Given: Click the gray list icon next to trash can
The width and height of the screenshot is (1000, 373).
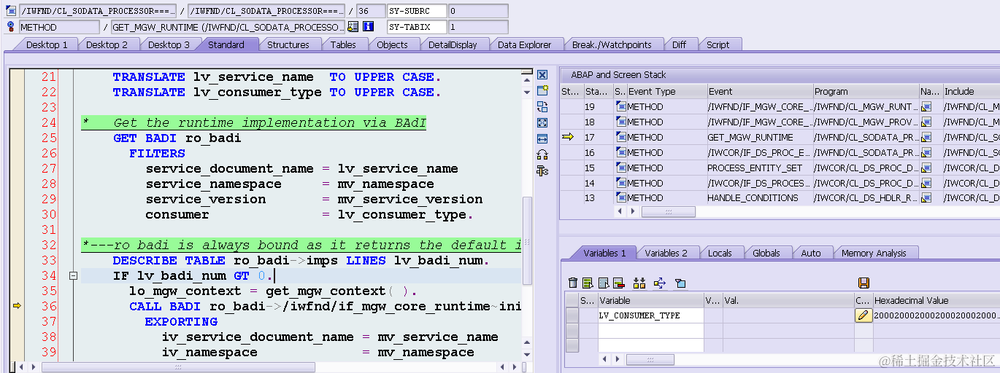Looking at the screenshot, I should click(x=604, y=283).
